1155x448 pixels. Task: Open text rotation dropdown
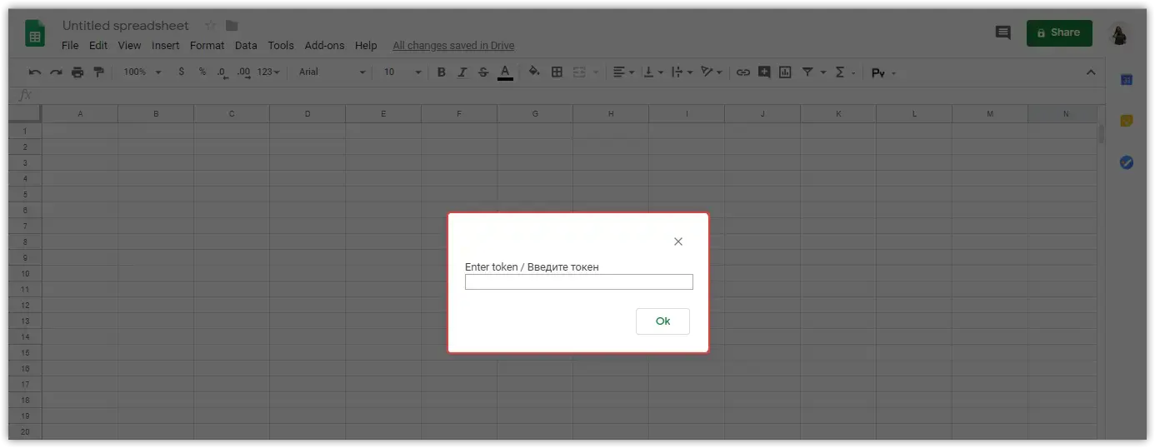(712, 72)
